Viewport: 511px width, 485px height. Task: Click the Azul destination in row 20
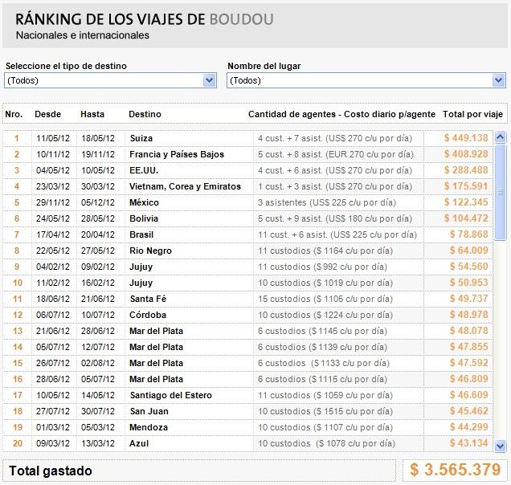pos(141,443)
